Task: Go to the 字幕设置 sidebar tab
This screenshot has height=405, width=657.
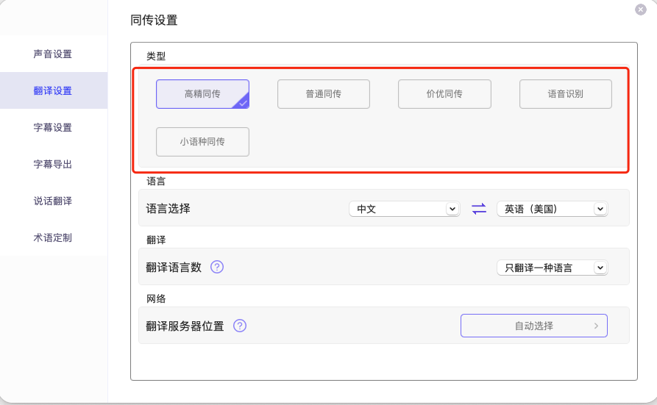Action: [x=53, y=127]
